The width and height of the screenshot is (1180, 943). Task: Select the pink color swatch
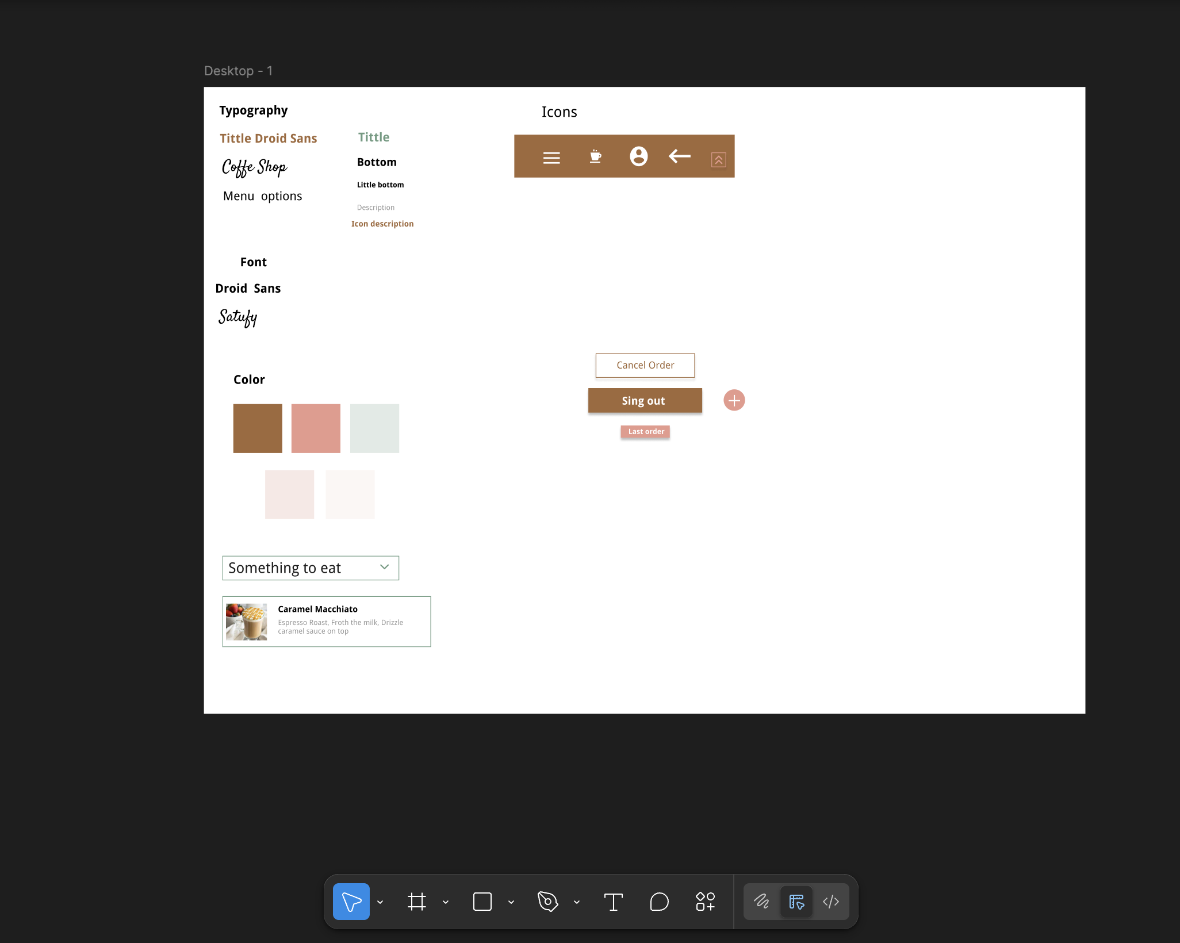coord(316,428)
